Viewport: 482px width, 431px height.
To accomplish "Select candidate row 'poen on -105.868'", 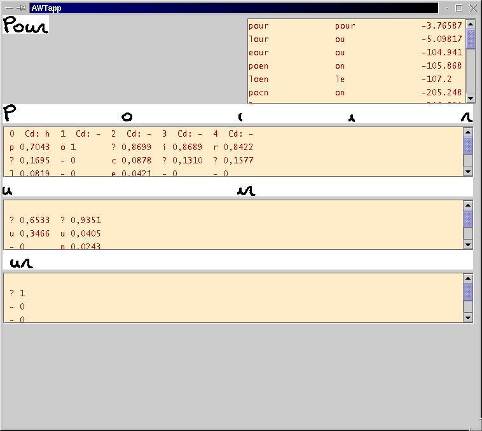I will click(355, 65).
